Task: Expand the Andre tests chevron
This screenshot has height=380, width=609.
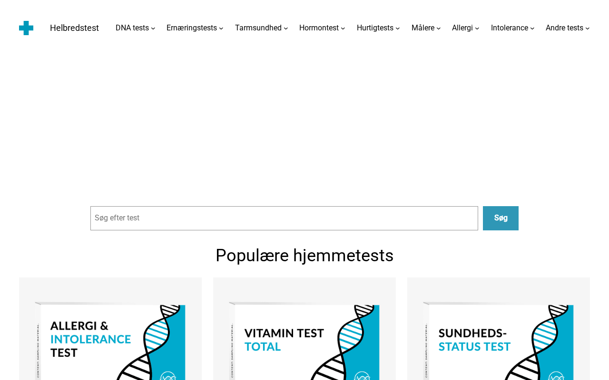Action: (588, 28)
